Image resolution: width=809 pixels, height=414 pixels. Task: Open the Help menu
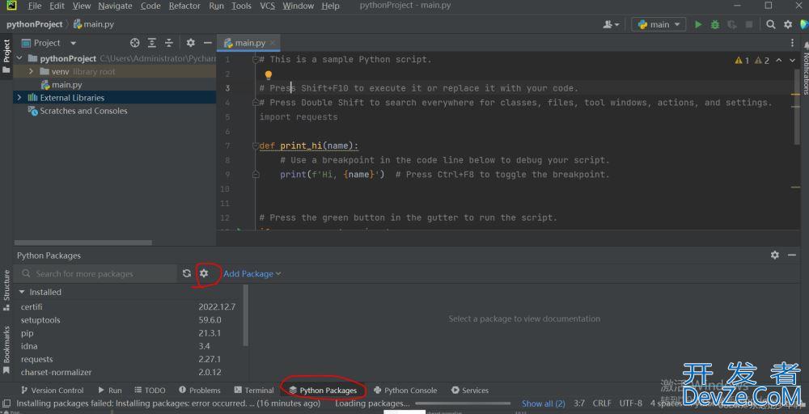(330, 6)
